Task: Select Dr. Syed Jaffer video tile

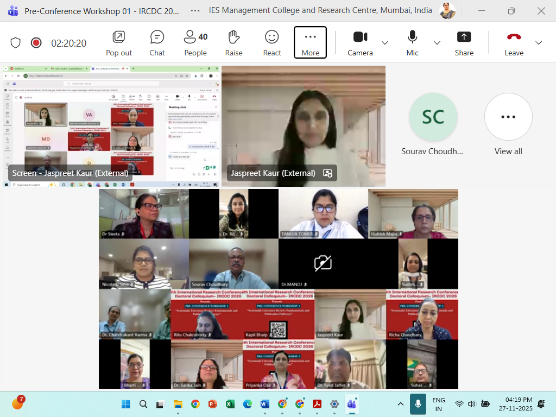Action: coord(350,364)
